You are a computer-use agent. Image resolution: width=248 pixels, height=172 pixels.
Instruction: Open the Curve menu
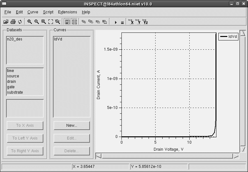click(x=33, y=12)
